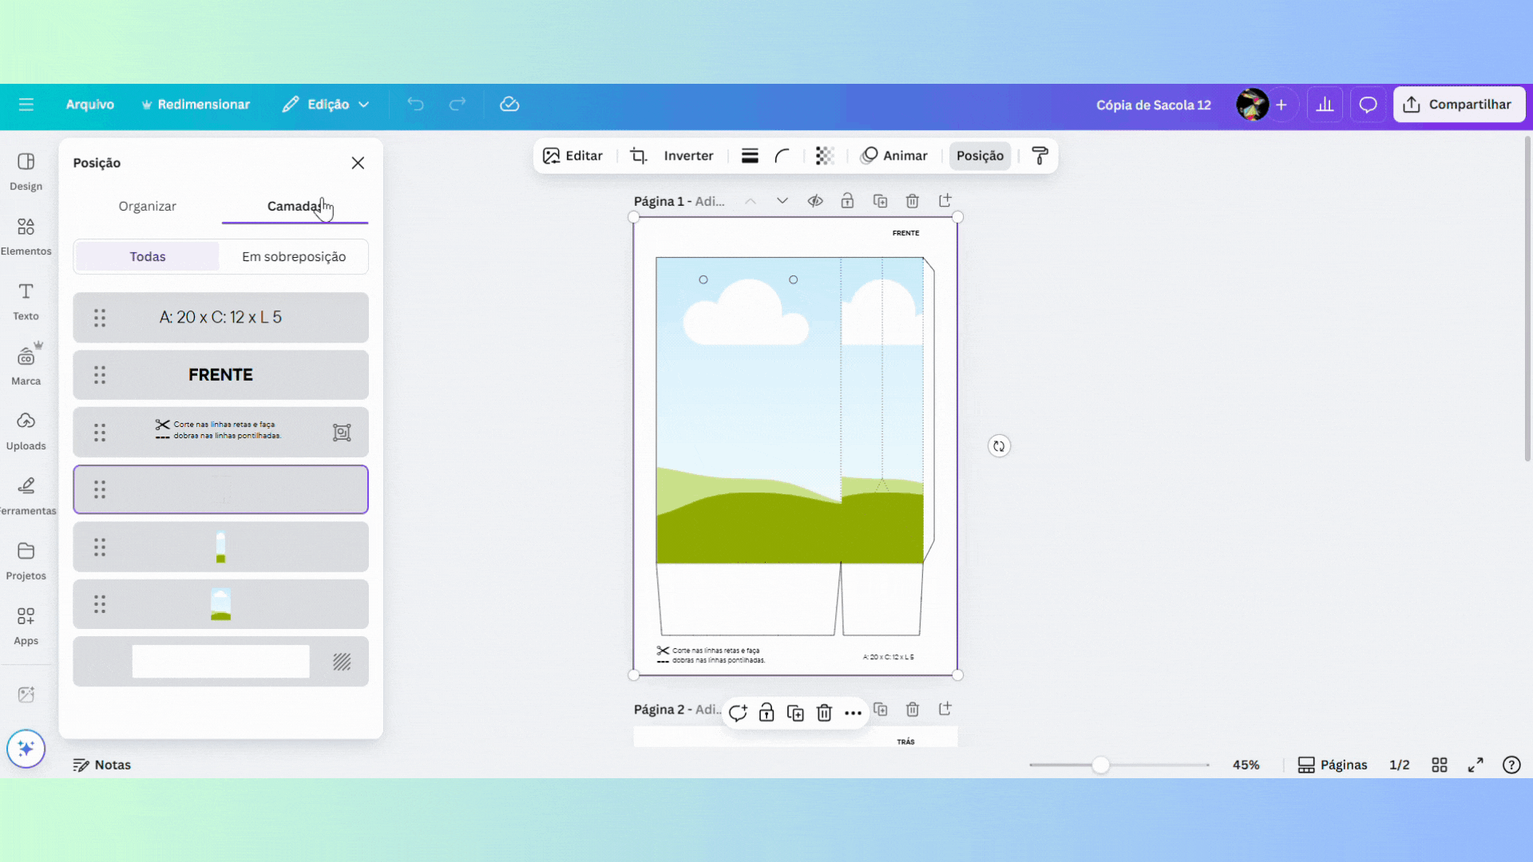This screenshot has width=1533, height=862.
Task: Adjust the zoom slider handle
Action: point(1100,765)
